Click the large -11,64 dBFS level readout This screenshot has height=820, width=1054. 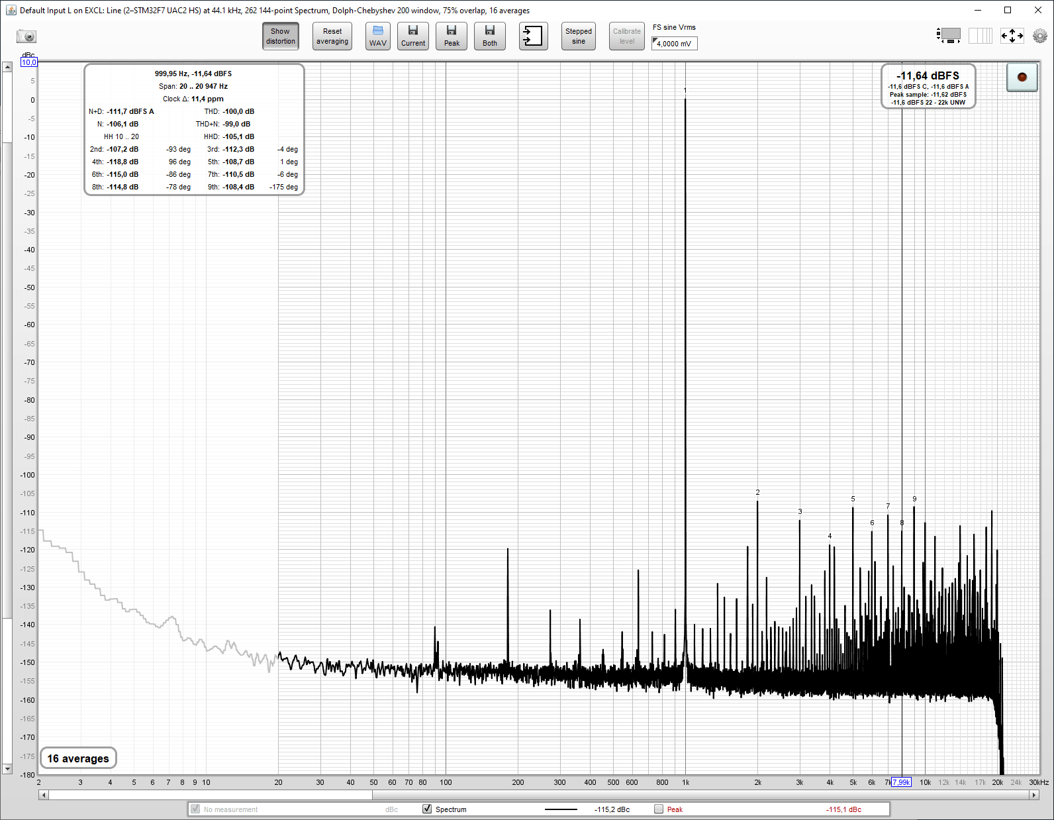pos(928,76)
